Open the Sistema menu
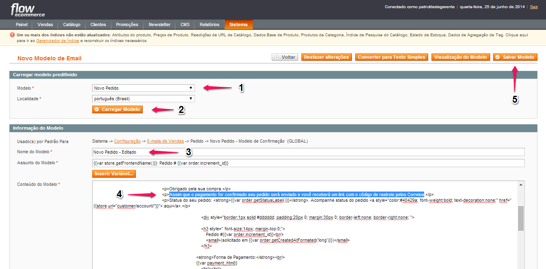 click(239, 24)
